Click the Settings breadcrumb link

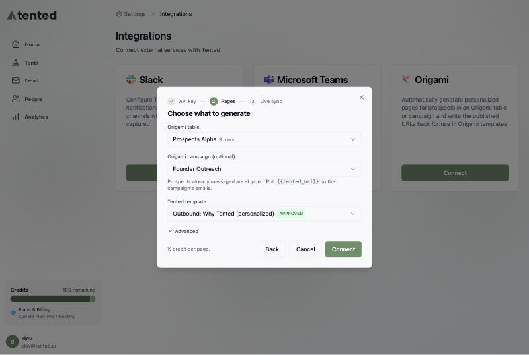pyautogui.click(x=135, y=14)
